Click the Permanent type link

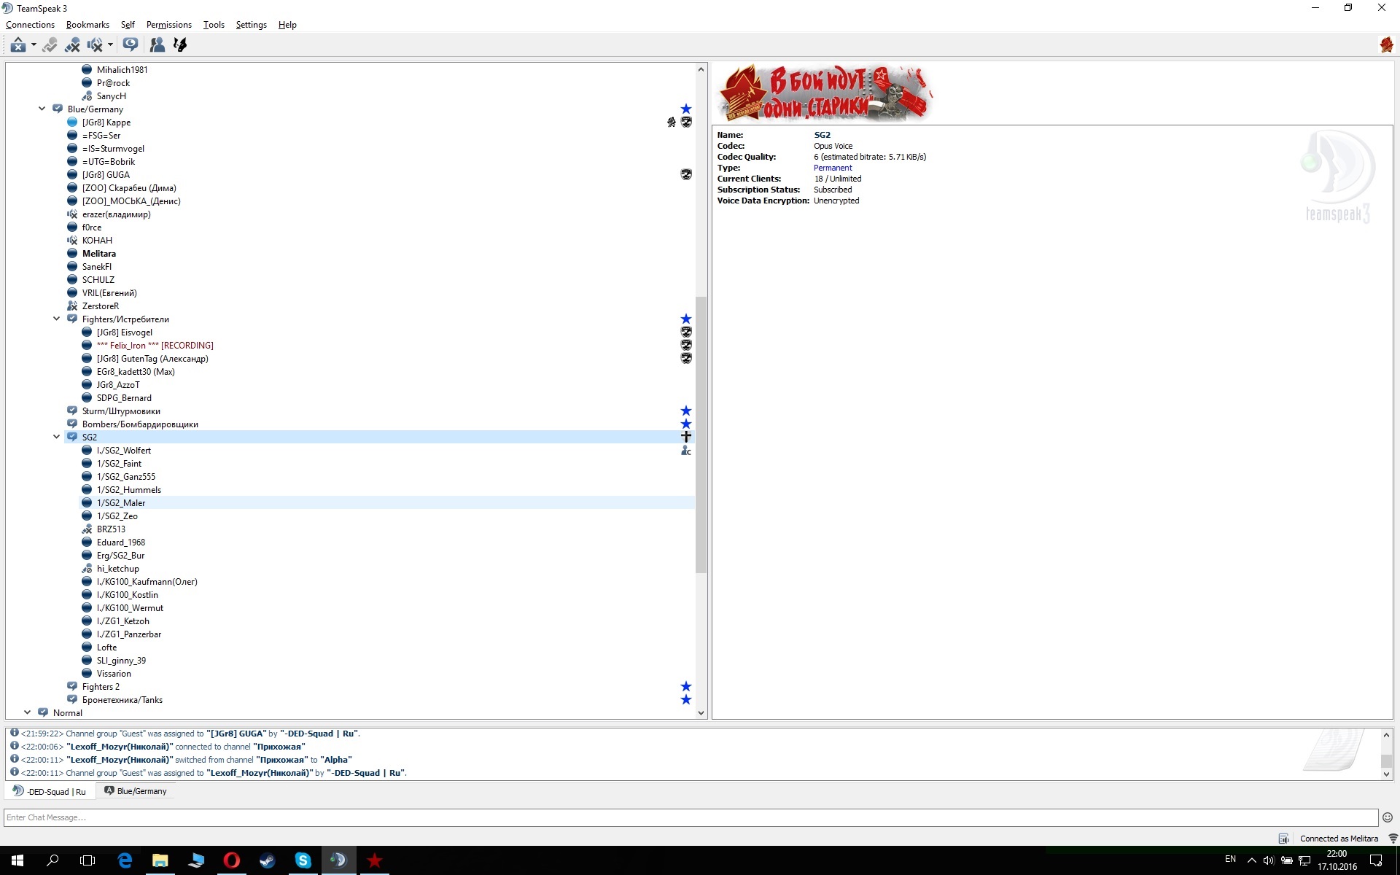832,168
